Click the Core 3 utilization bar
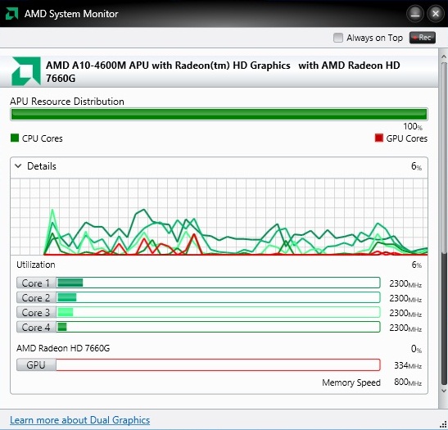Viewport: 448px width, 430px height. [219, 312]
